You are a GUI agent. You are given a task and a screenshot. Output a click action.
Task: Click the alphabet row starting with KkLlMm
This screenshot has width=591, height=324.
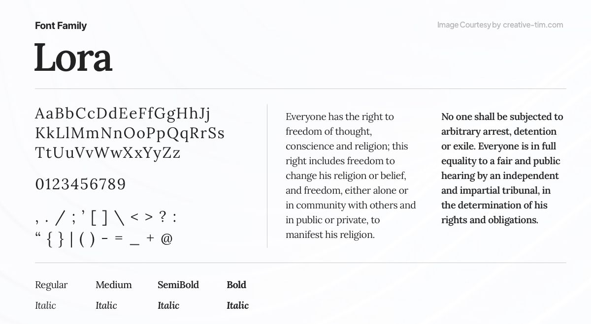point(130,133)
